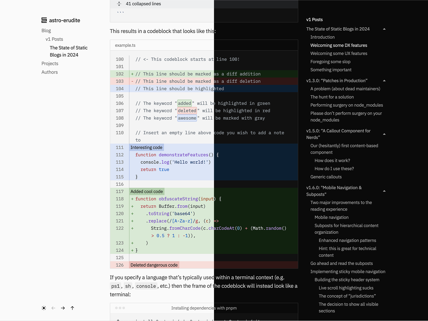Open 'A problem (about dead maintainers)'

pos(345,89)
